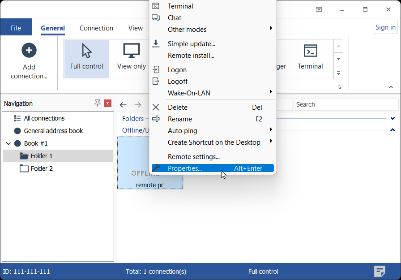This screenshot has width=401, height=280.
Task: Expand the ribbon modes gallery dropdown
Action: [339, 72]
